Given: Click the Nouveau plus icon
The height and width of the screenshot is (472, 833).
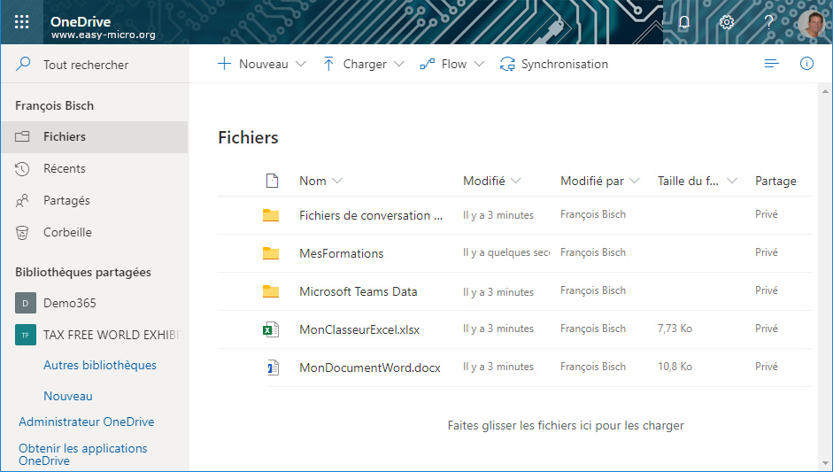Looking at the screenshot, I should pyautogui.click(x=225, y=64).
